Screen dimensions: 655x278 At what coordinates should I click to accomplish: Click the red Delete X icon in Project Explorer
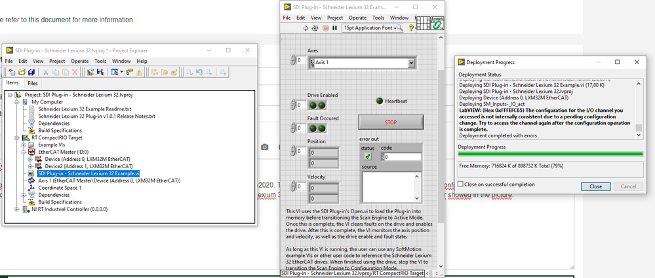pyautogui.click(x=75, y=72)
